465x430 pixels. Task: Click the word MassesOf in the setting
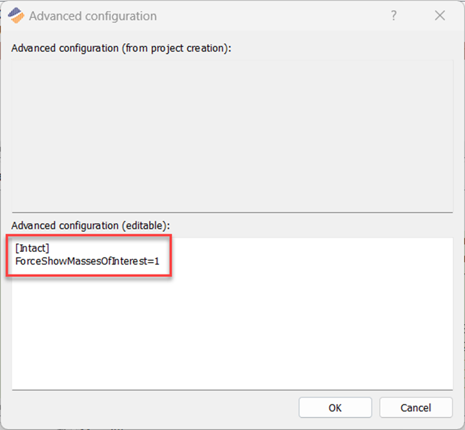click(90, 261)
